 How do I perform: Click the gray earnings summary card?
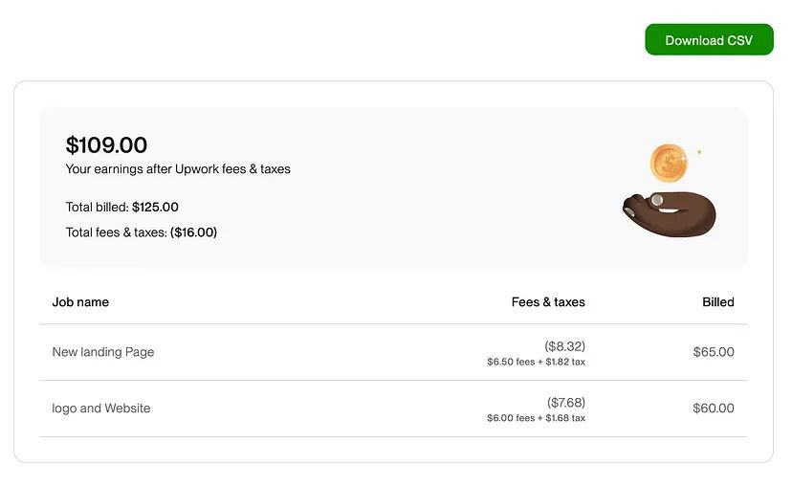coord(393,187)
